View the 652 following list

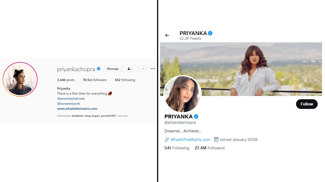[x=125, y=80]
